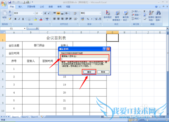The height and width of the screenshot is (122, 169).
Task: Toggle align text left
Action: pyautogui.click(x=54, y=19)
